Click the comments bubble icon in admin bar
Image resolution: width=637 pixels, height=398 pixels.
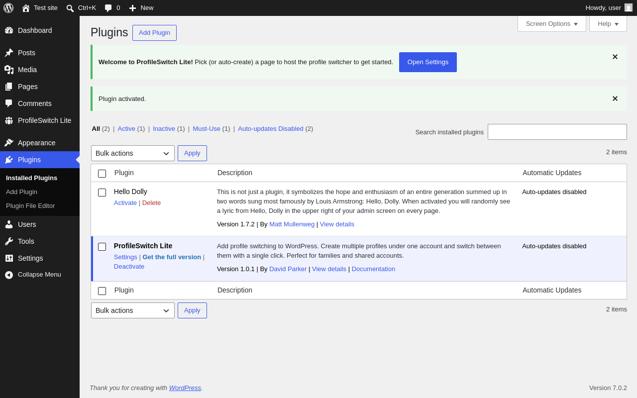[x=108, y=8]
